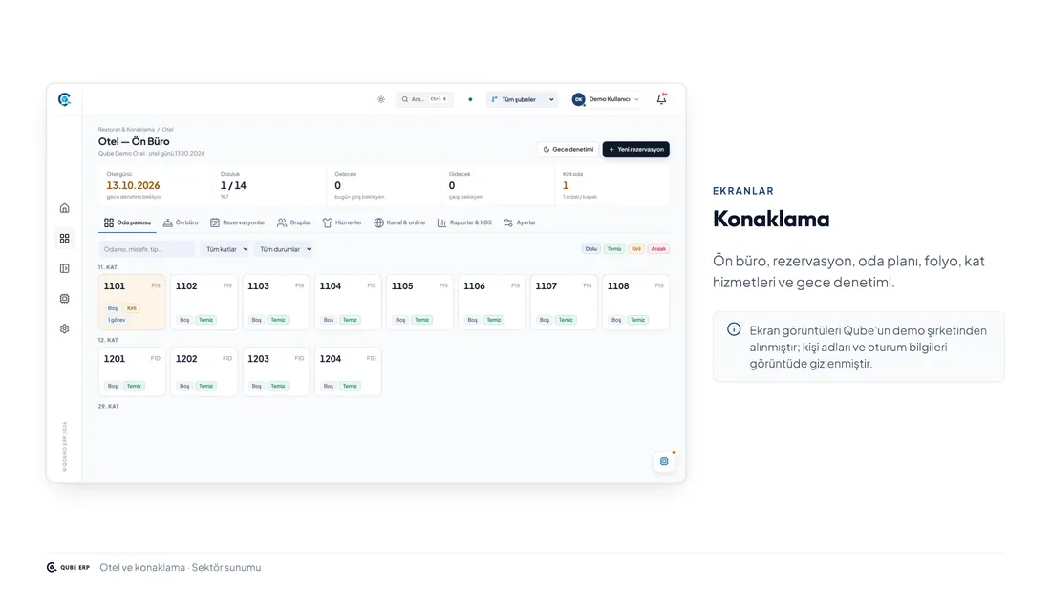
Task: Select the Arızalı legend chip
Action: tap(658, 249)
